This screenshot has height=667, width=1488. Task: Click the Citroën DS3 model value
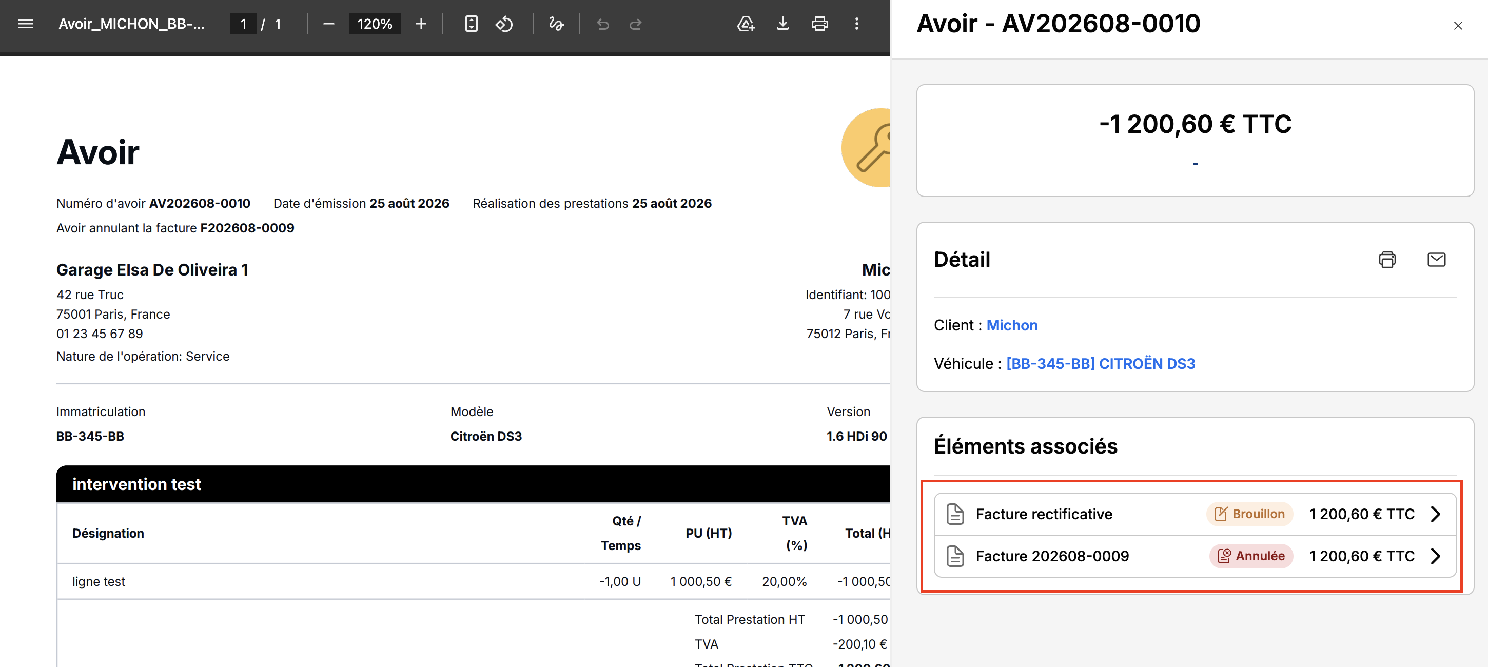point(486,437)
